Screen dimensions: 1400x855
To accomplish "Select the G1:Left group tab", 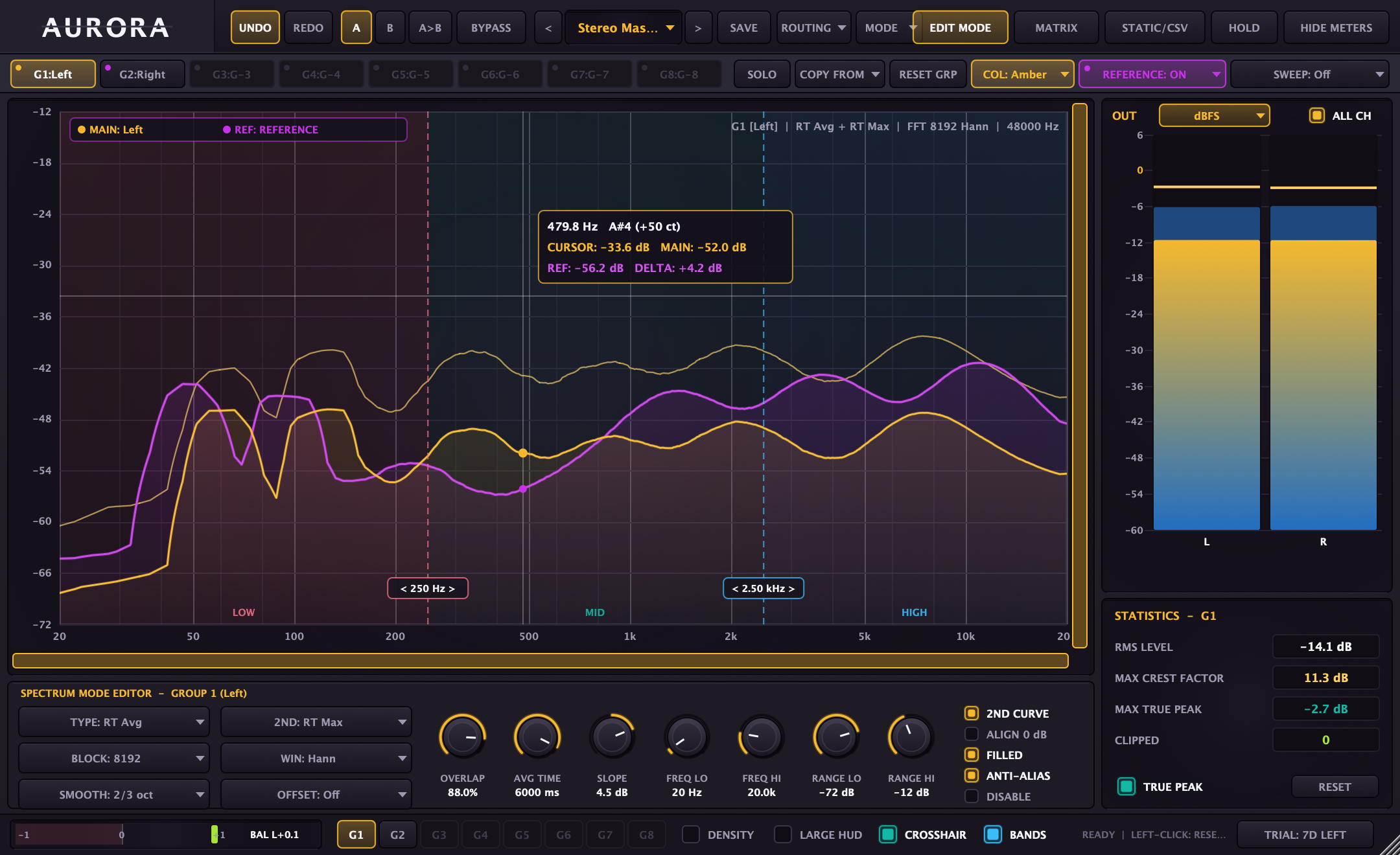I will coord(53,74).
